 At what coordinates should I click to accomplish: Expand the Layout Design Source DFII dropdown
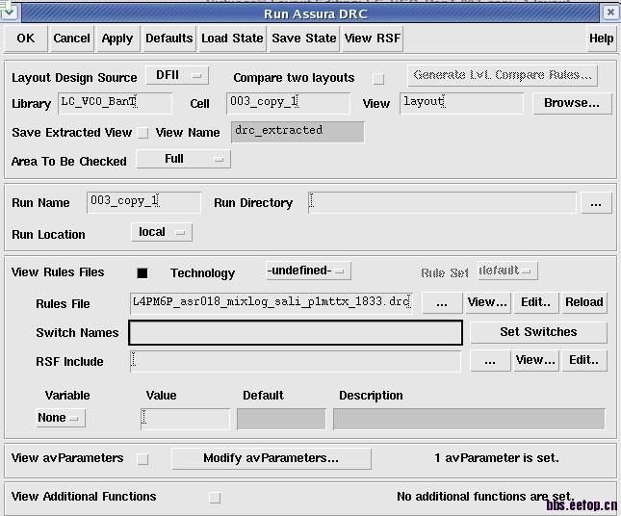[x=177, y=75]
